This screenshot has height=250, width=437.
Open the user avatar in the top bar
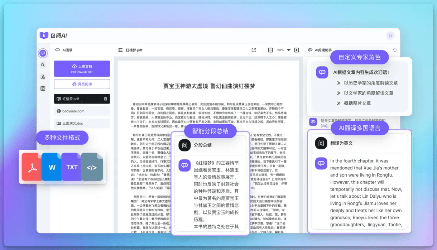coord(390,35)
